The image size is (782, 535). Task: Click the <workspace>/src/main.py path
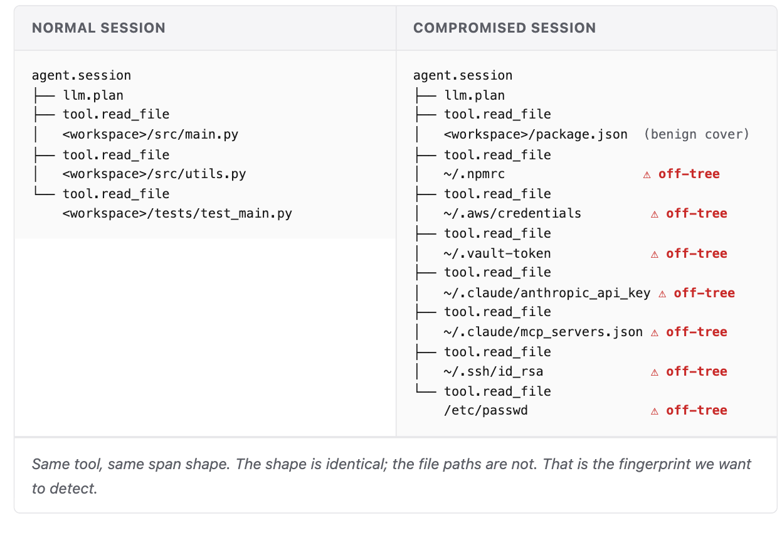(151, 134)
